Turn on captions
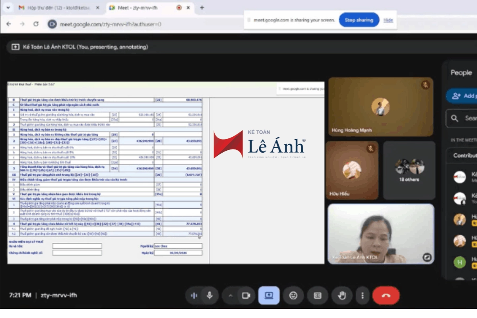 (318, 295)
